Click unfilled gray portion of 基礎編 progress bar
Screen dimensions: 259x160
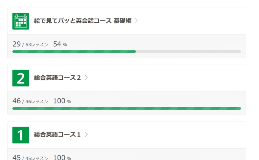coord(188,52)
